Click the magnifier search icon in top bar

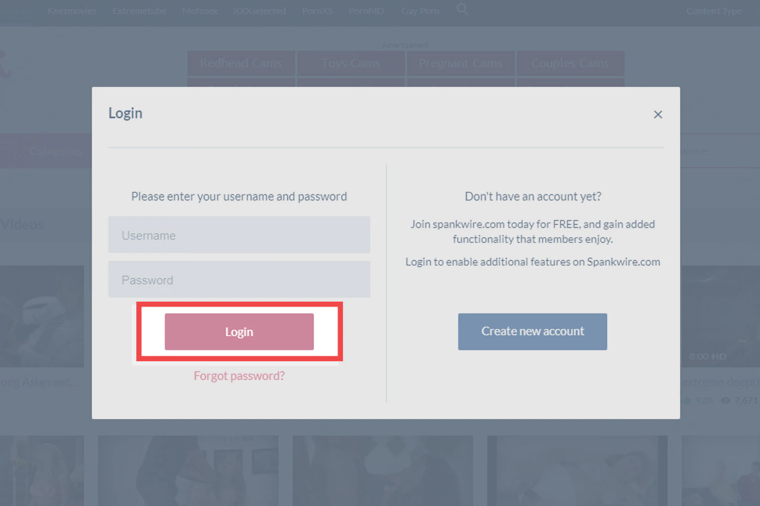click(x=462, y=9)
